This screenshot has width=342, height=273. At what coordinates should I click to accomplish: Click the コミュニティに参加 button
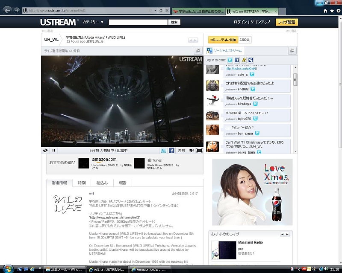pyautogui.click(x=223, y=40)
